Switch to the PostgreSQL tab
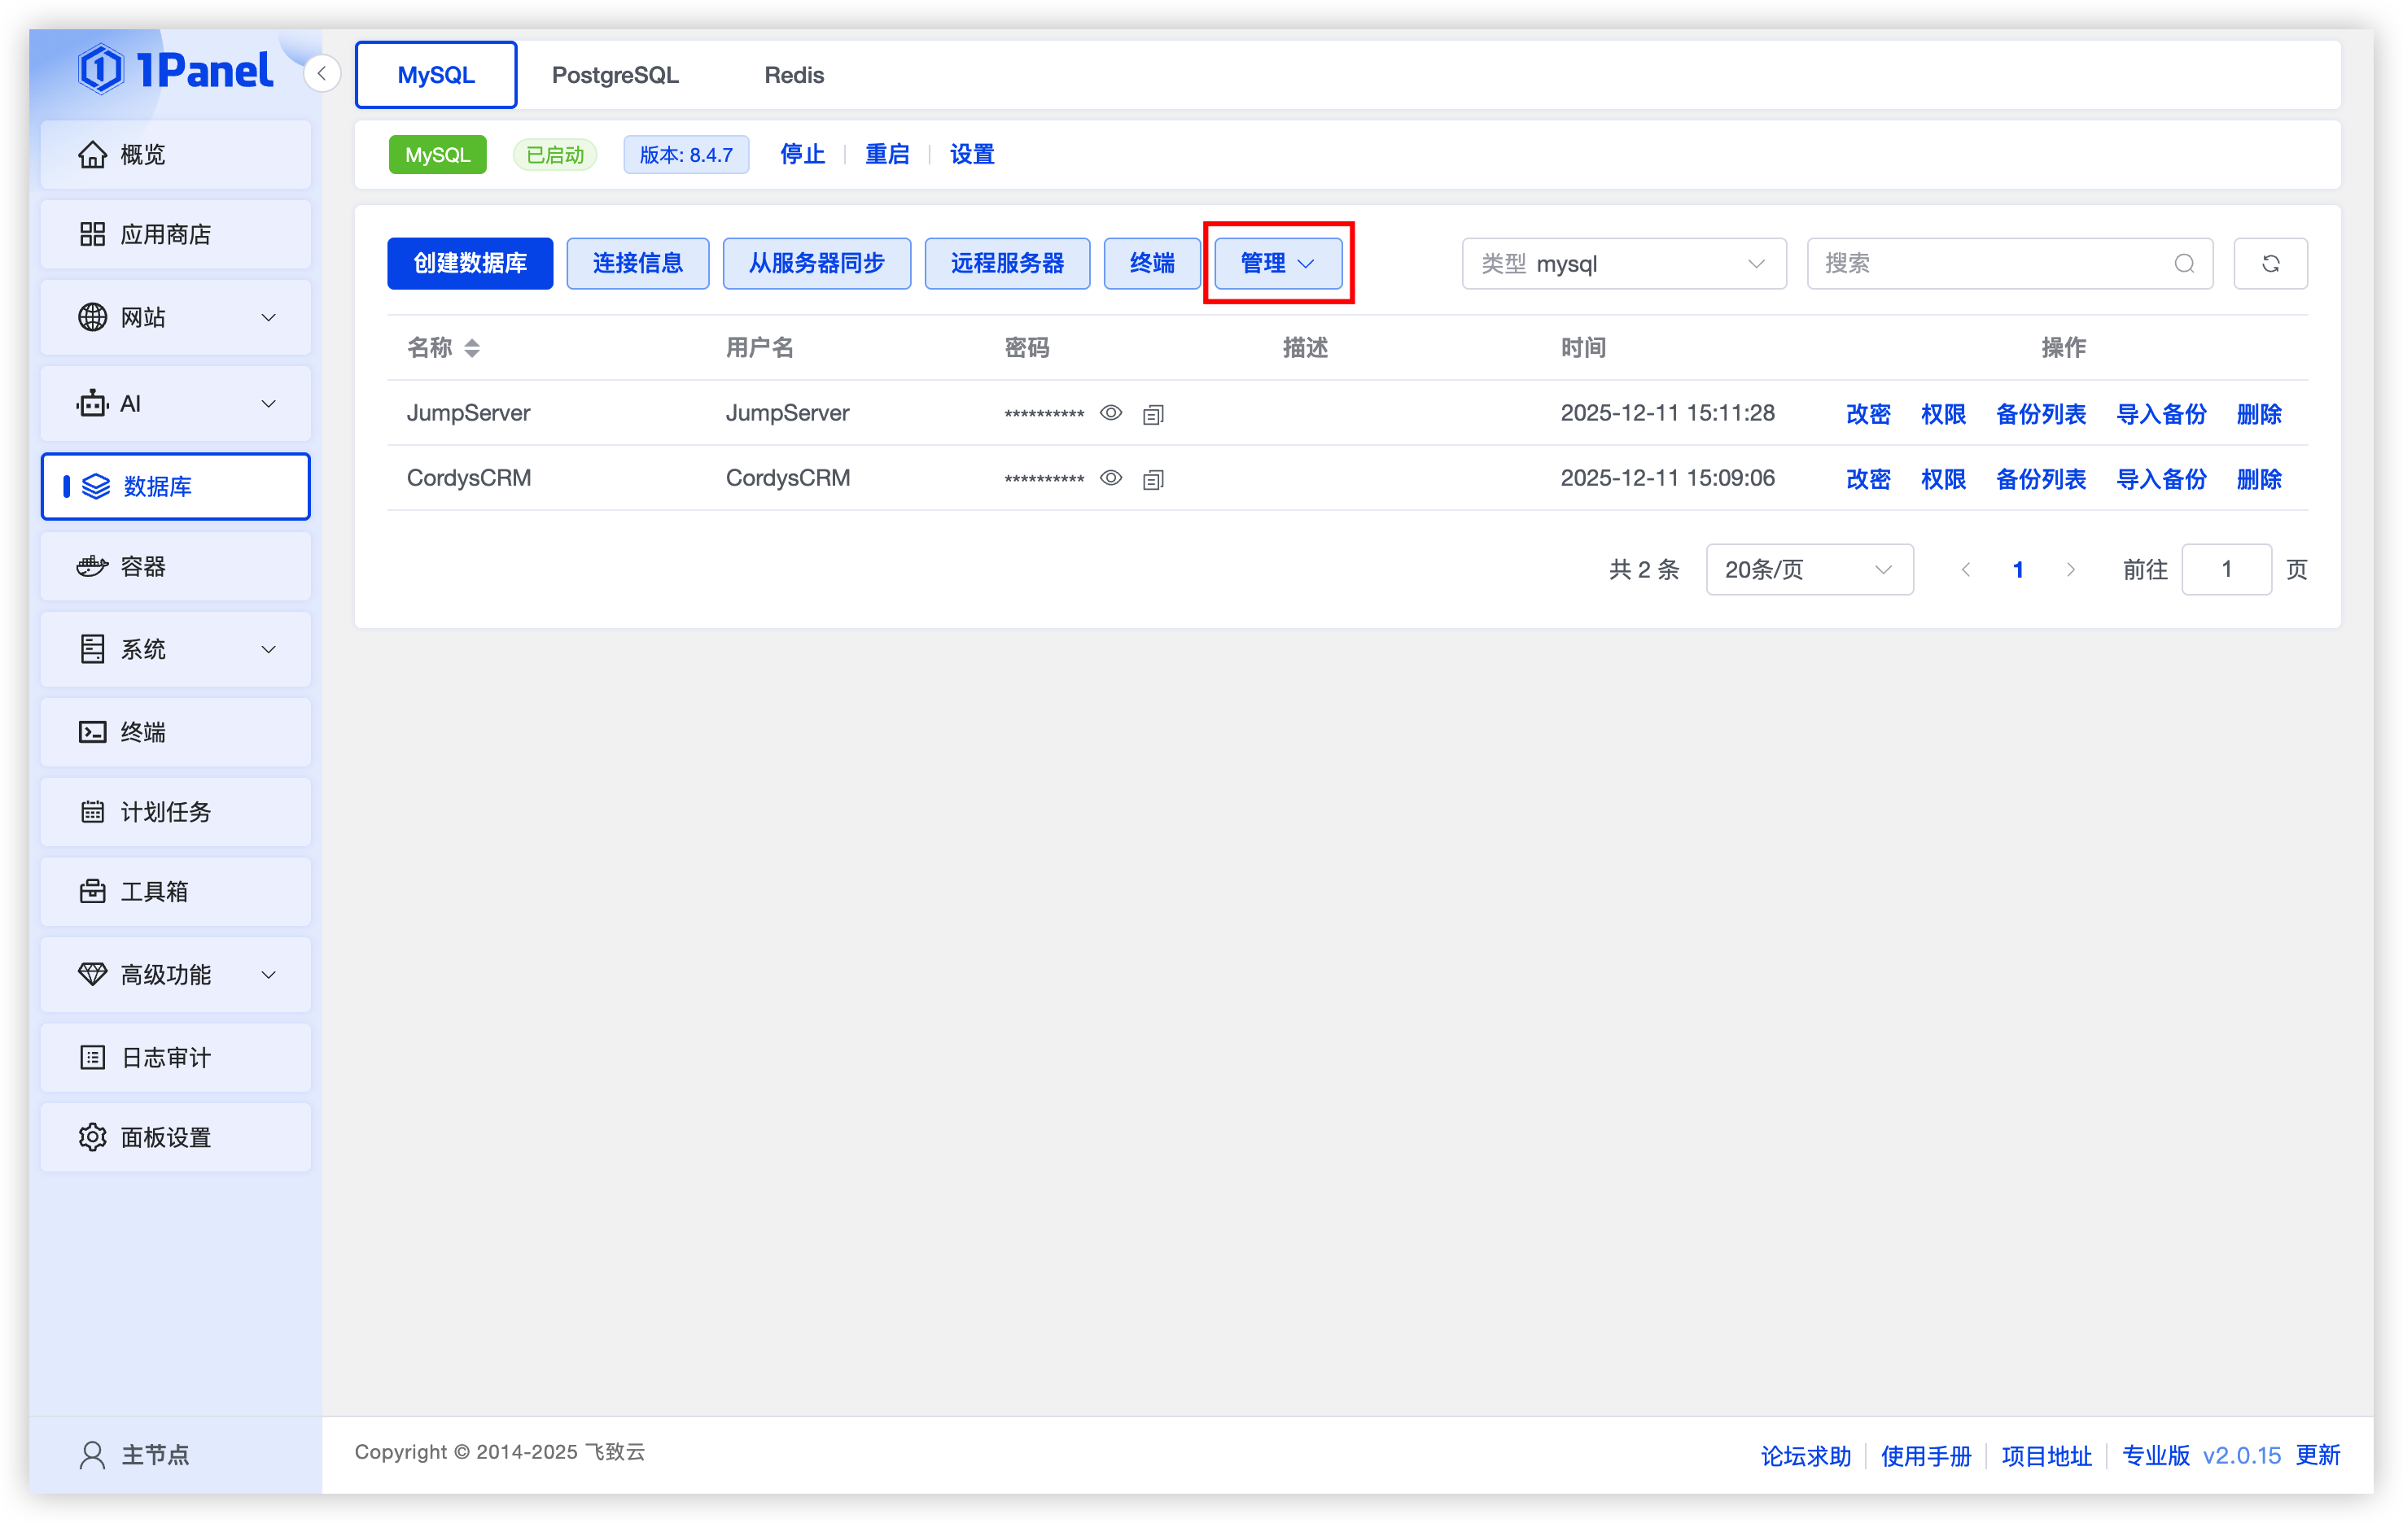 coord(615,75)
